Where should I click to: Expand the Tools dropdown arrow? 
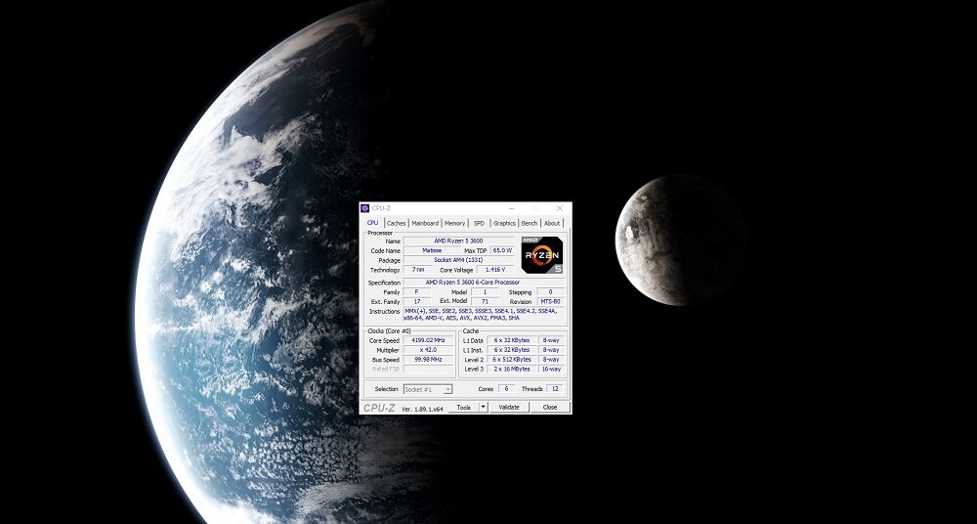click(483, 408)
